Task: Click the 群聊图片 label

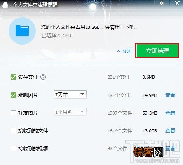Action: coord(28,95)
